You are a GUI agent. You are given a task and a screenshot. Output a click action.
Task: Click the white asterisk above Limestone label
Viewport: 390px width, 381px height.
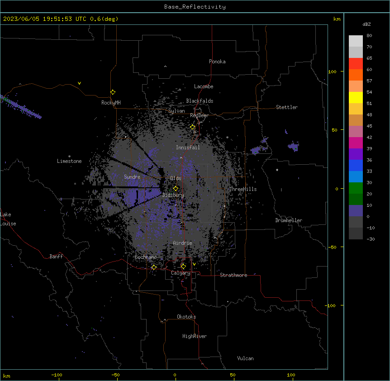click(x=69, y=157)
